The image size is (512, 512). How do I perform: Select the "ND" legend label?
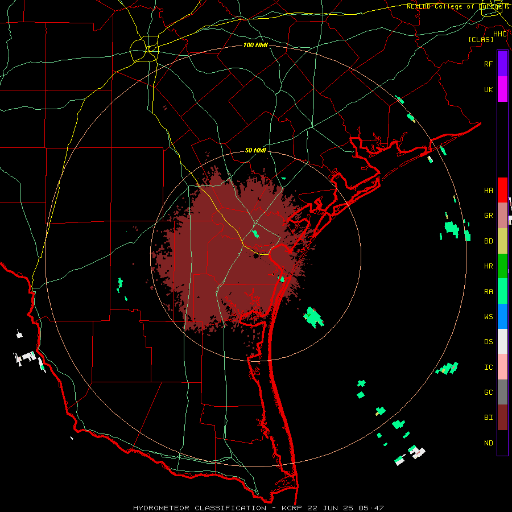(488, 443)
